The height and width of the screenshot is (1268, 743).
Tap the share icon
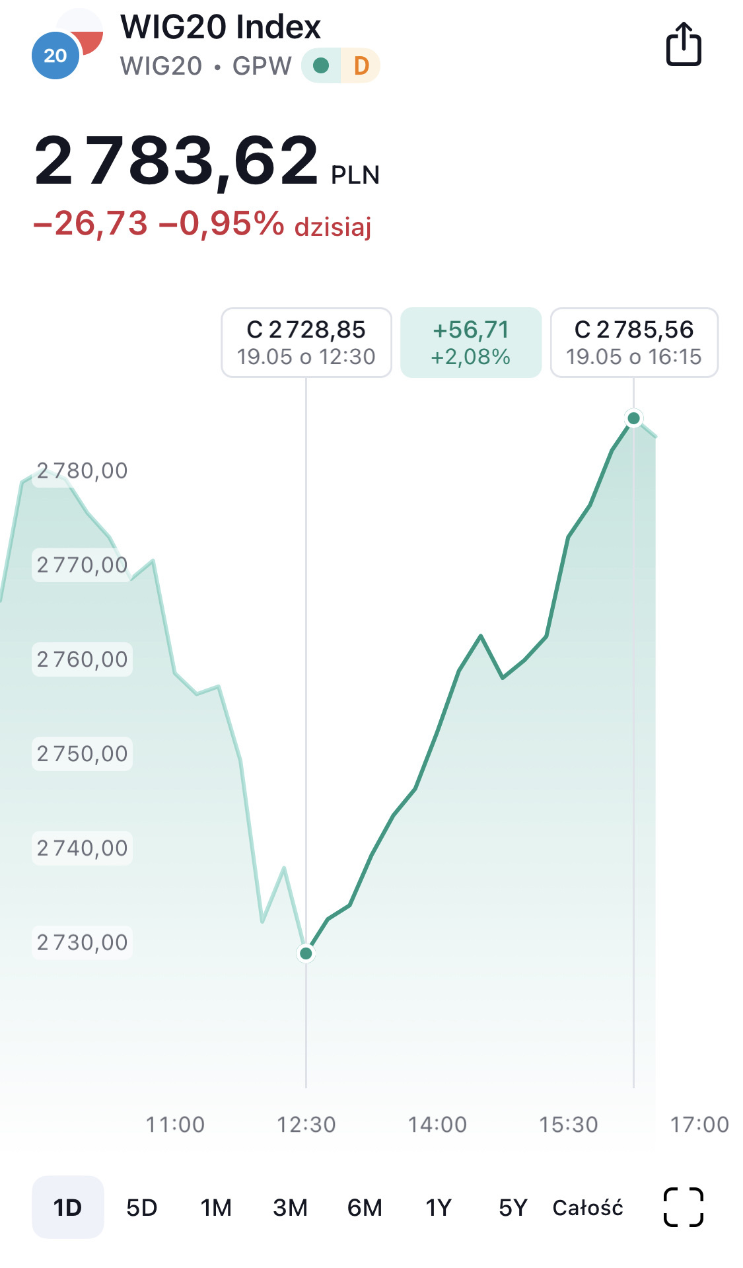683,45
